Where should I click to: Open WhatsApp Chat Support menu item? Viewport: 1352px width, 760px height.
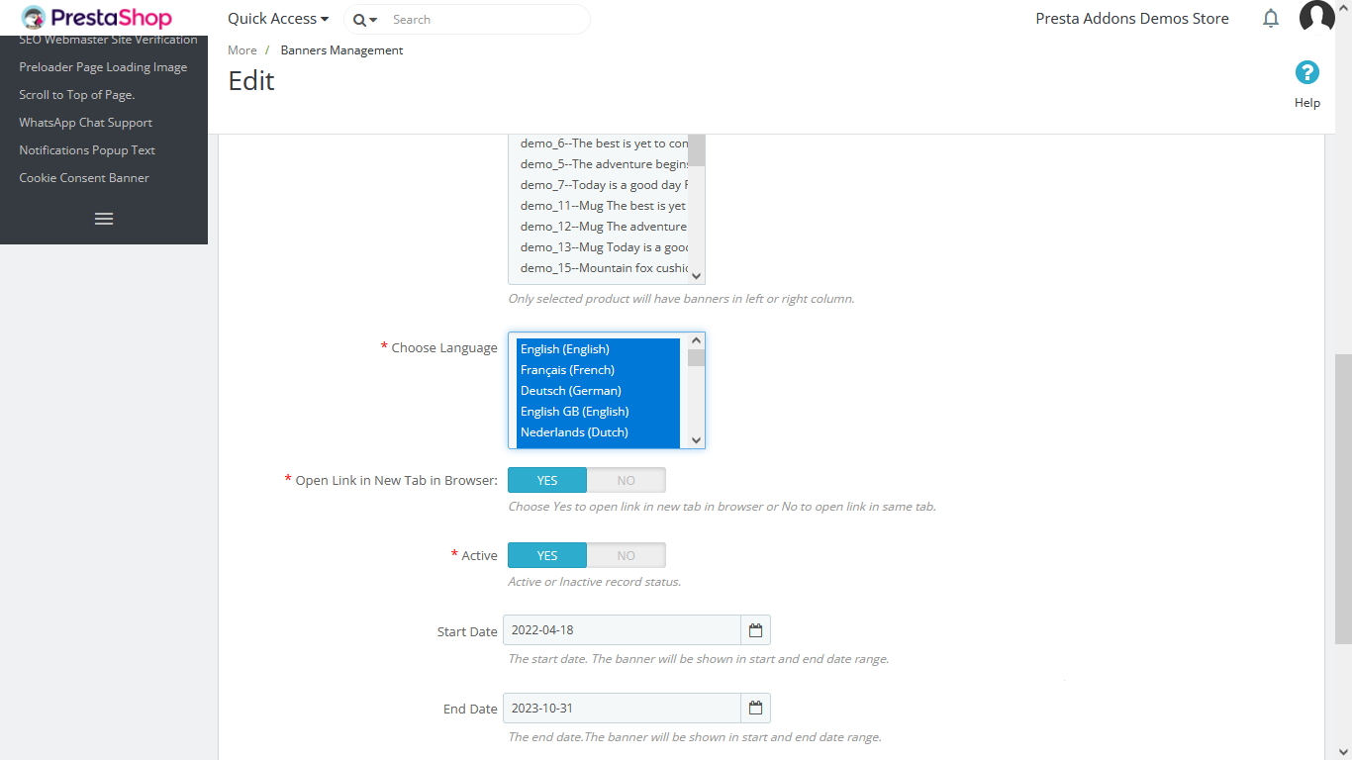86,123
